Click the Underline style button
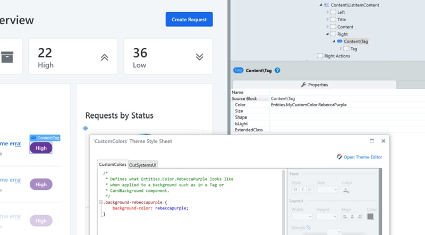The image size is (425, 235). [x=310, y=189]
